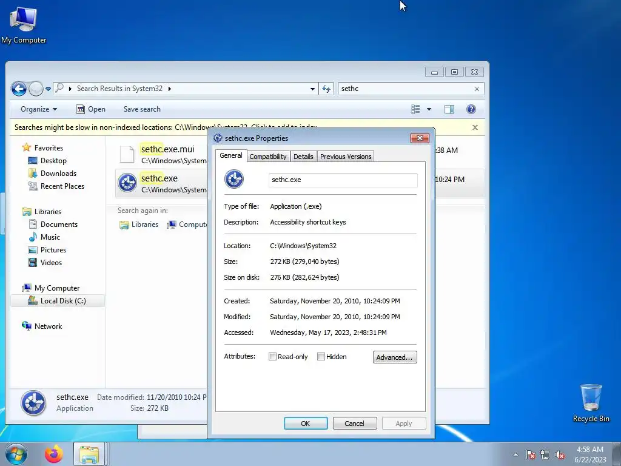The height and width of the screenshot is (466, 621).
Task: Click Show desktop strip beside the clock
Action: tap(617, 454)
